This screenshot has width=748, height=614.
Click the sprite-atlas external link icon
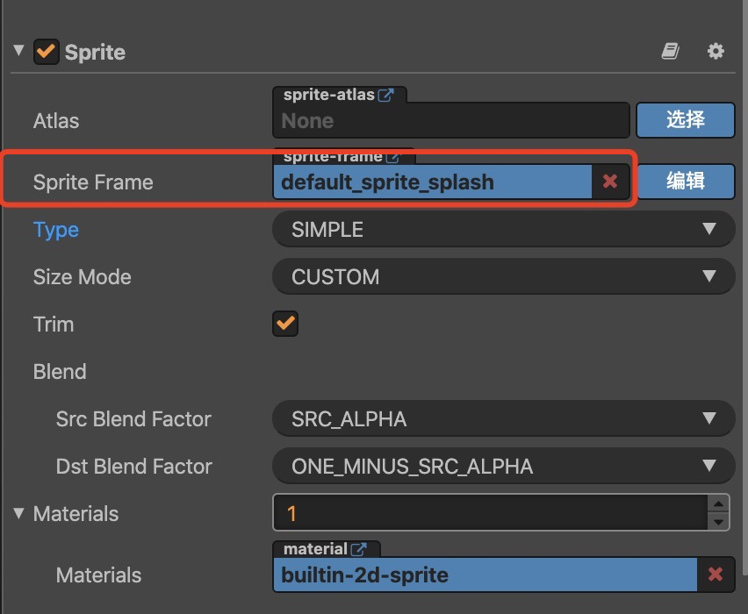(385, 95)
